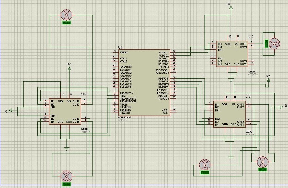
Task: Click the IN2 pin label on U3
Action: click(217, 107)
